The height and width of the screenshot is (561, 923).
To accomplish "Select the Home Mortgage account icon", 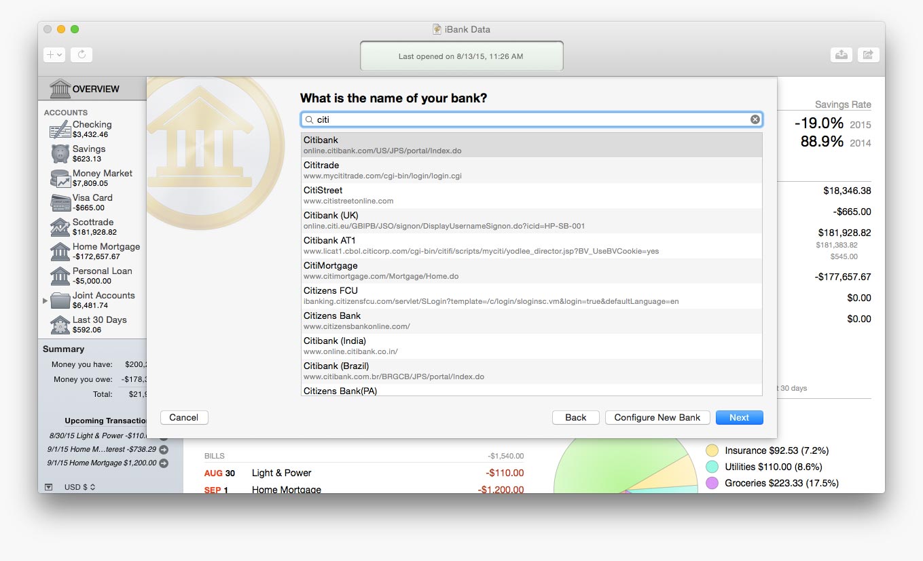I will 60,252.
